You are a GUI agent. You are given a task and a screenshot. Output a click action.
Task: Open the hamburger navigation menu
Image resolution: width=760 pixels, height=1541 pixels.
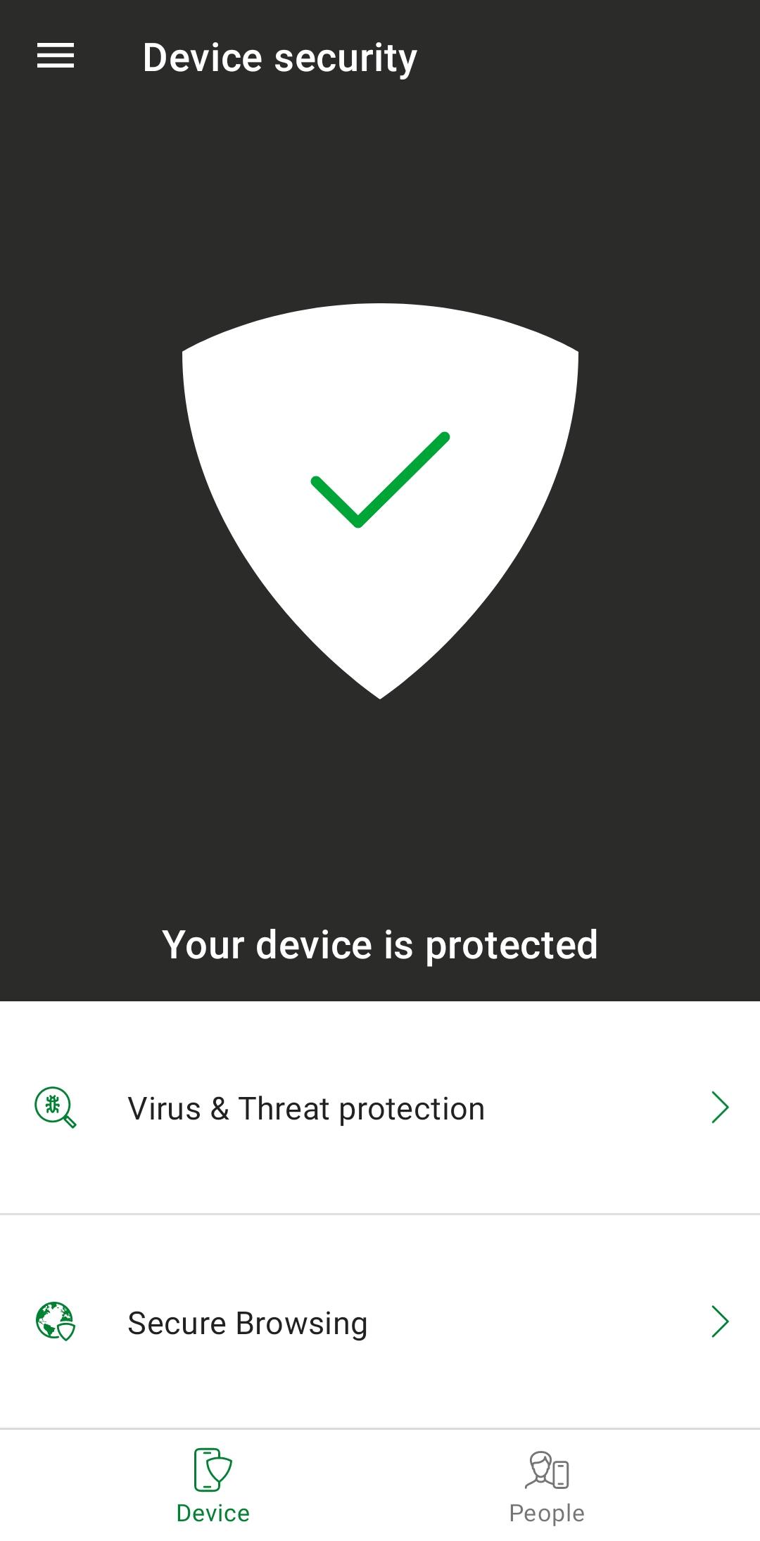56,56
